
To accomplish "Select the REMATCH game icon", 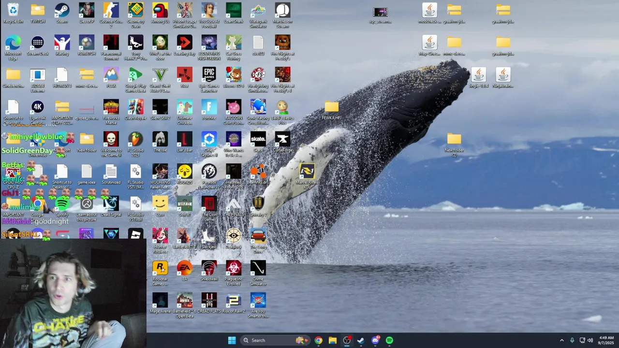I will [87, 45].
